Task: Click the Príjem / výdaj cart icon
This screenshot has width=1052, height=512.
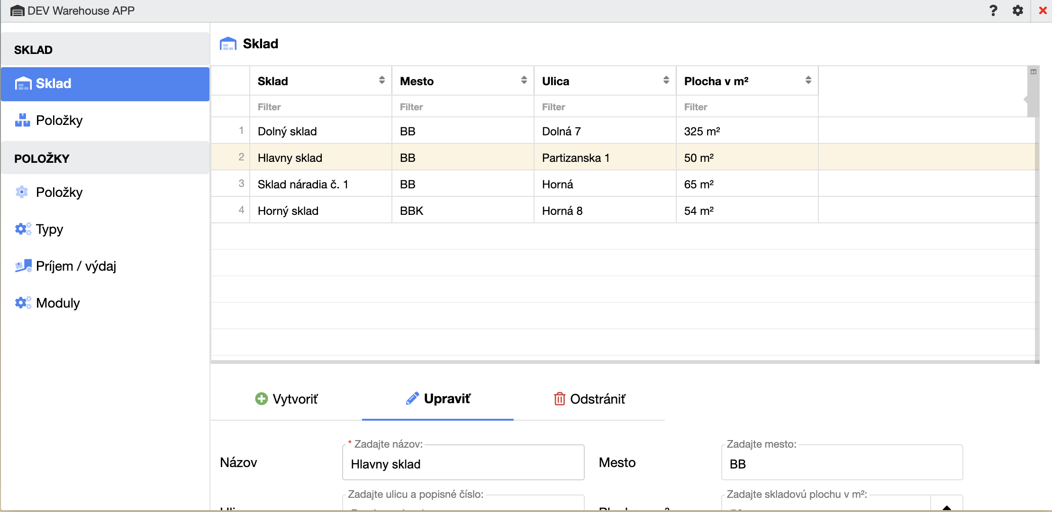Action: click(23, 266)
